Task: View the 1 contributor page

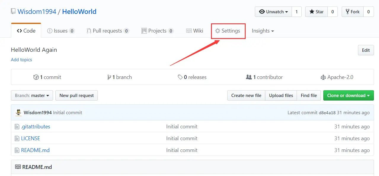Action: tap(264, 77)
